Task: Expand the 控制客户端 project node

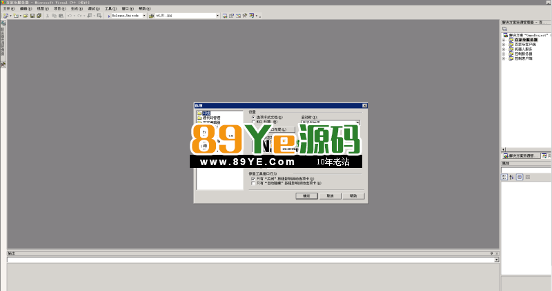Action: pyautogui.click(x=504, y=58)
